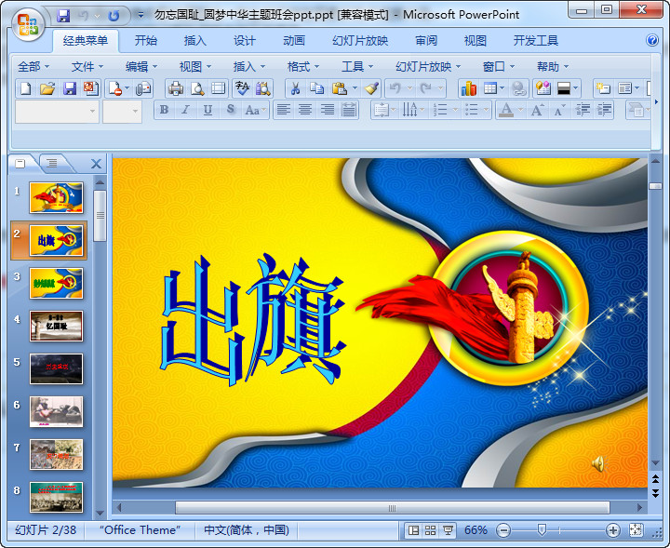Align text right
The width and height of the screenshot is (670, 548).
pos(328,110)
